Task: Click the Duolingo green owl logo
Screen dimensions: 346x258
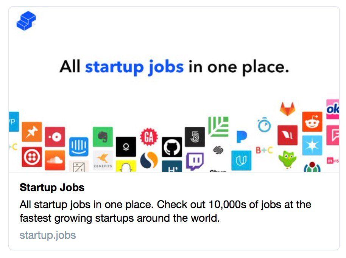Action: pos(287,159)
